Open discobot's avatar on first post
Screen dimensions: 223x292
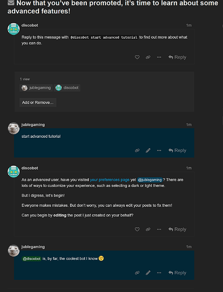click(x=13, y=29)
